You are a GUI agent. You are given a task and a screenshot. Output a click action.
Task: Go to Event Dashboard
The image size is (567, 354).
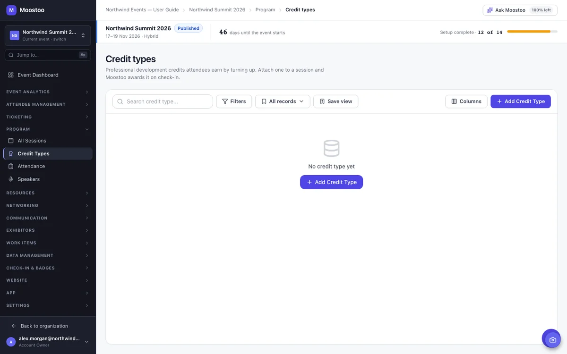(48, 75)
